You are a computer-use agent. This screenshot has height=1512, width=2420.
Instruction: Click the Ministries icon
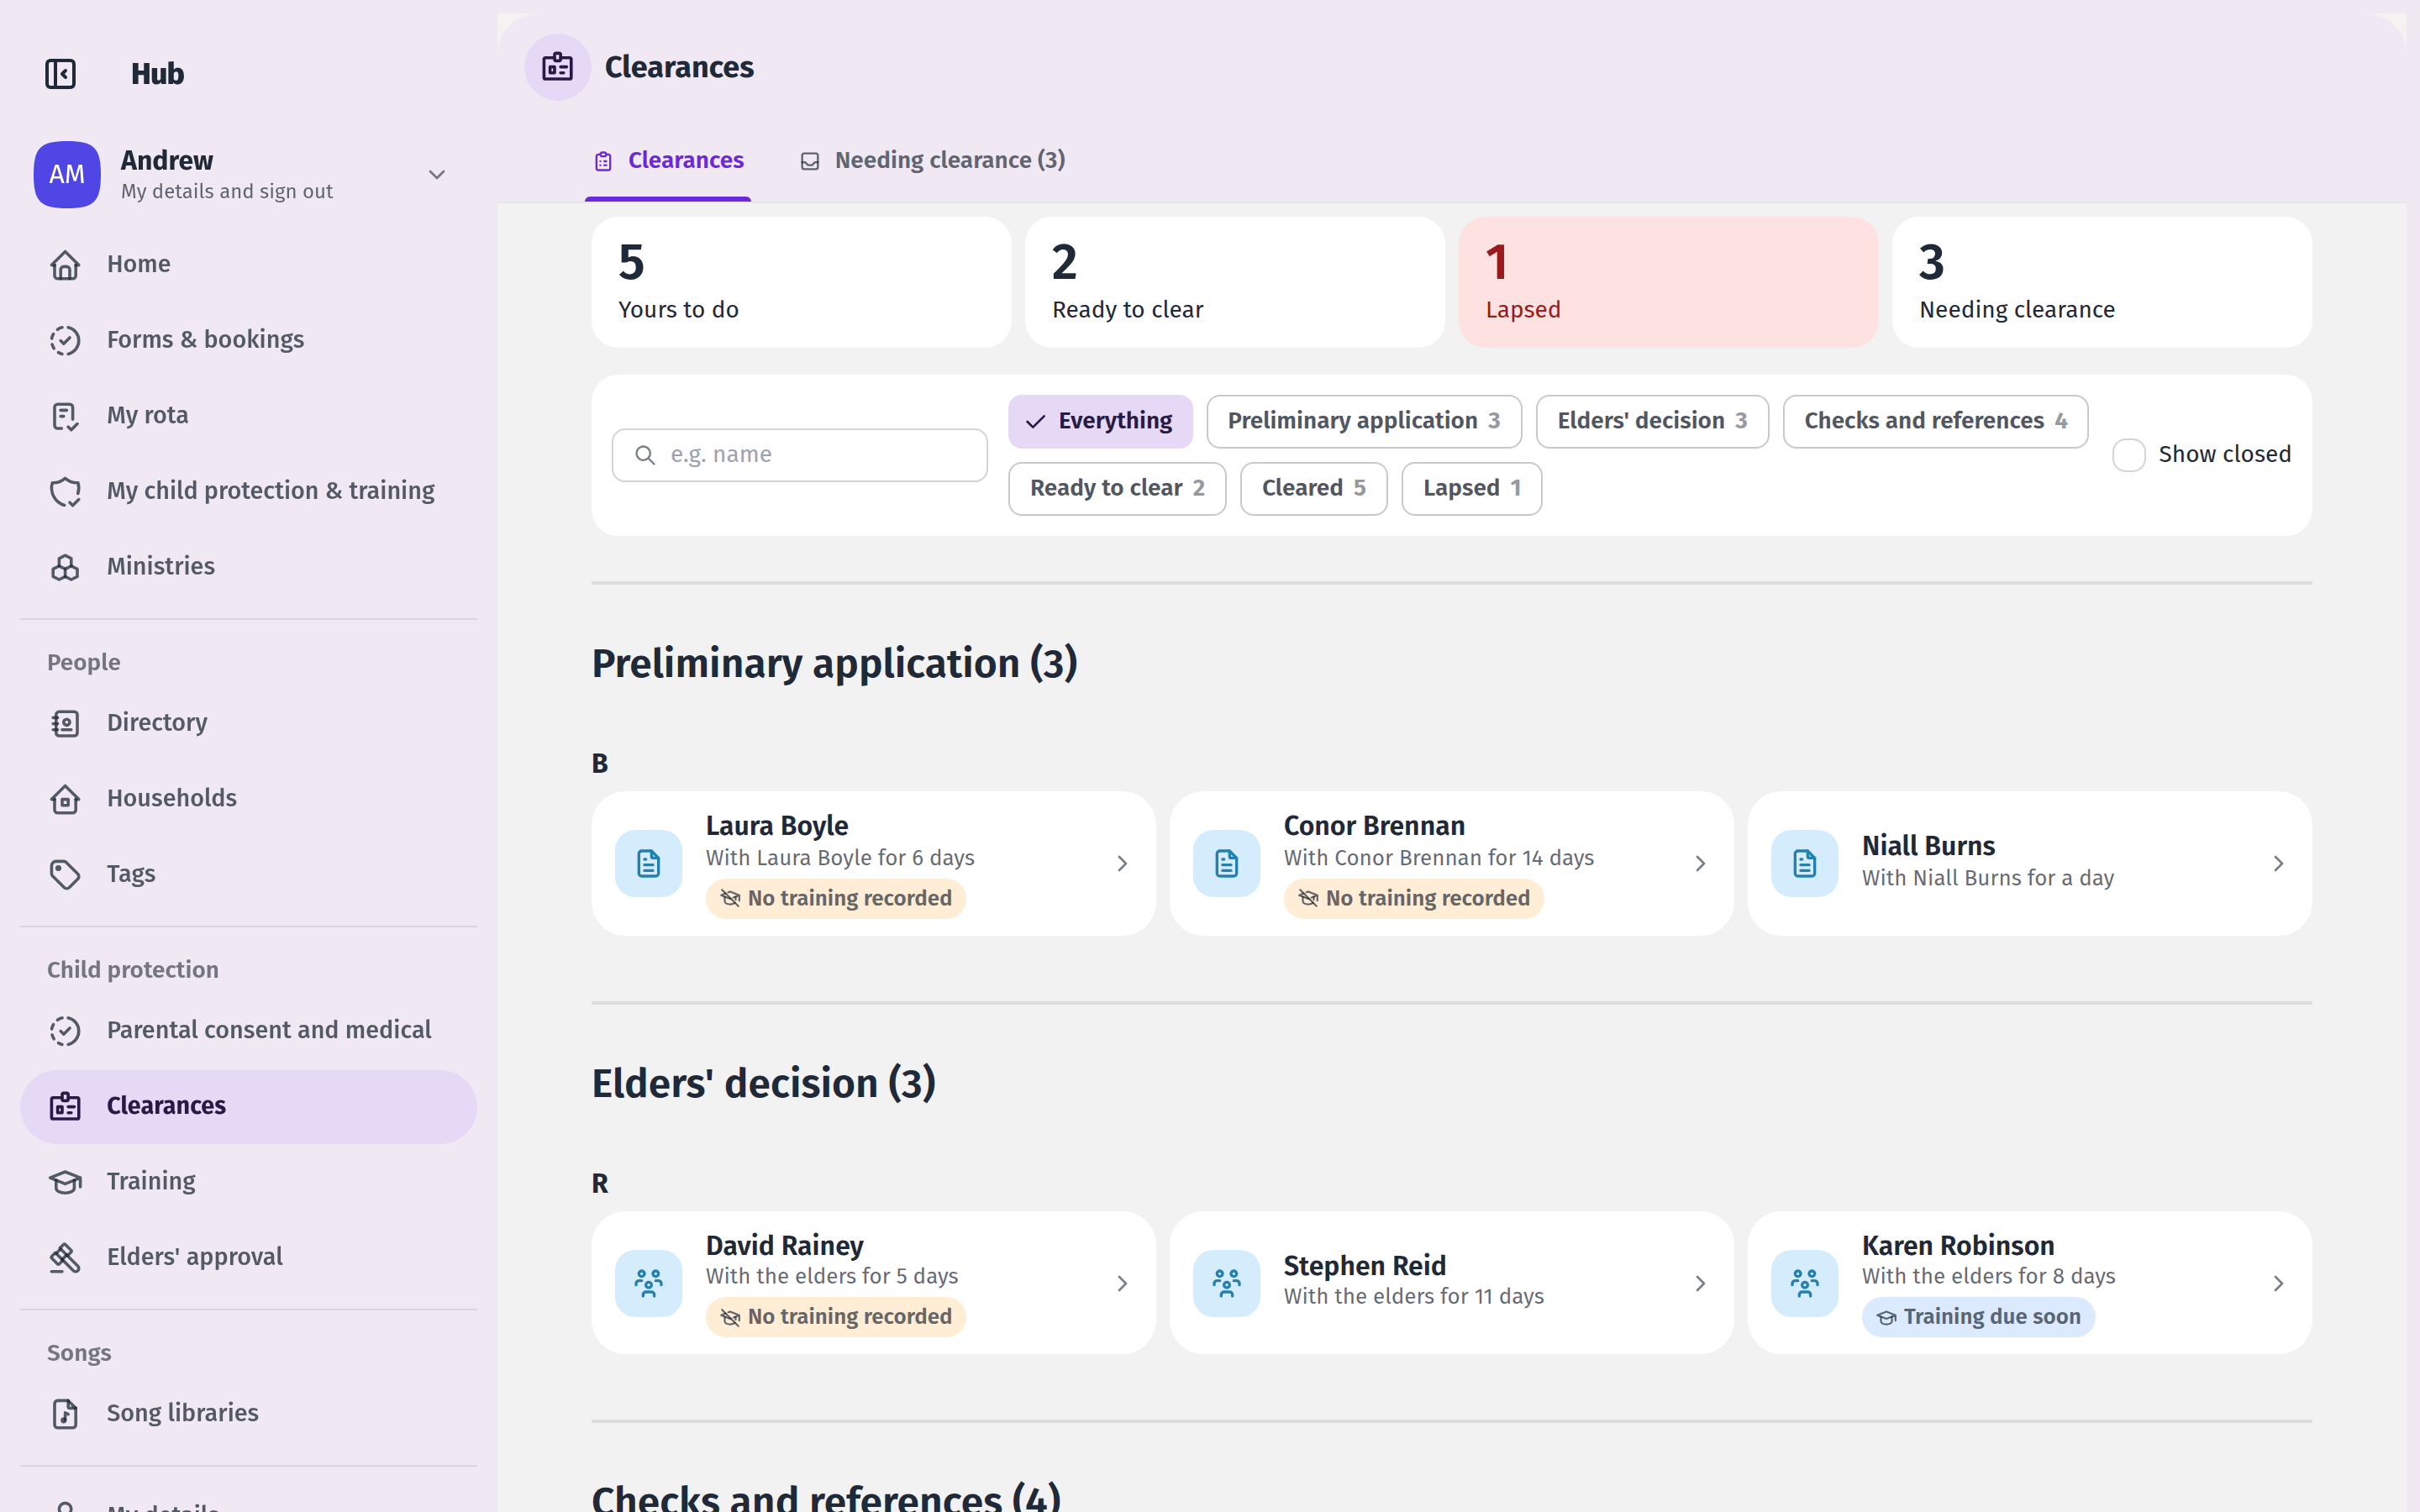pos(65,567)
